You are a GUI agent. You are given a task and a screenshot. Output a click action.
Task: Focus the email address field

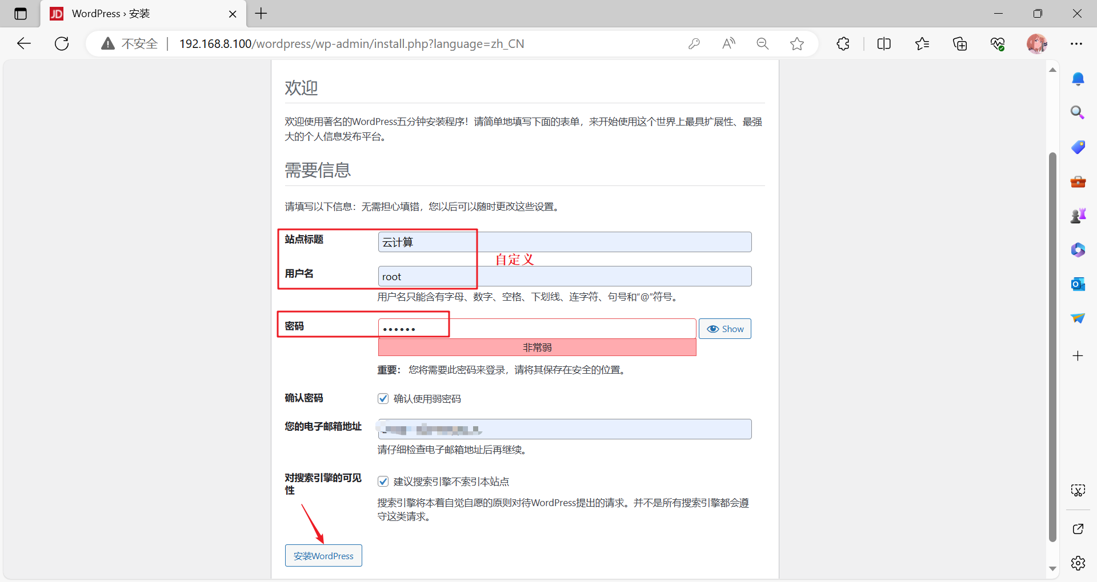[x=564, y=429]
